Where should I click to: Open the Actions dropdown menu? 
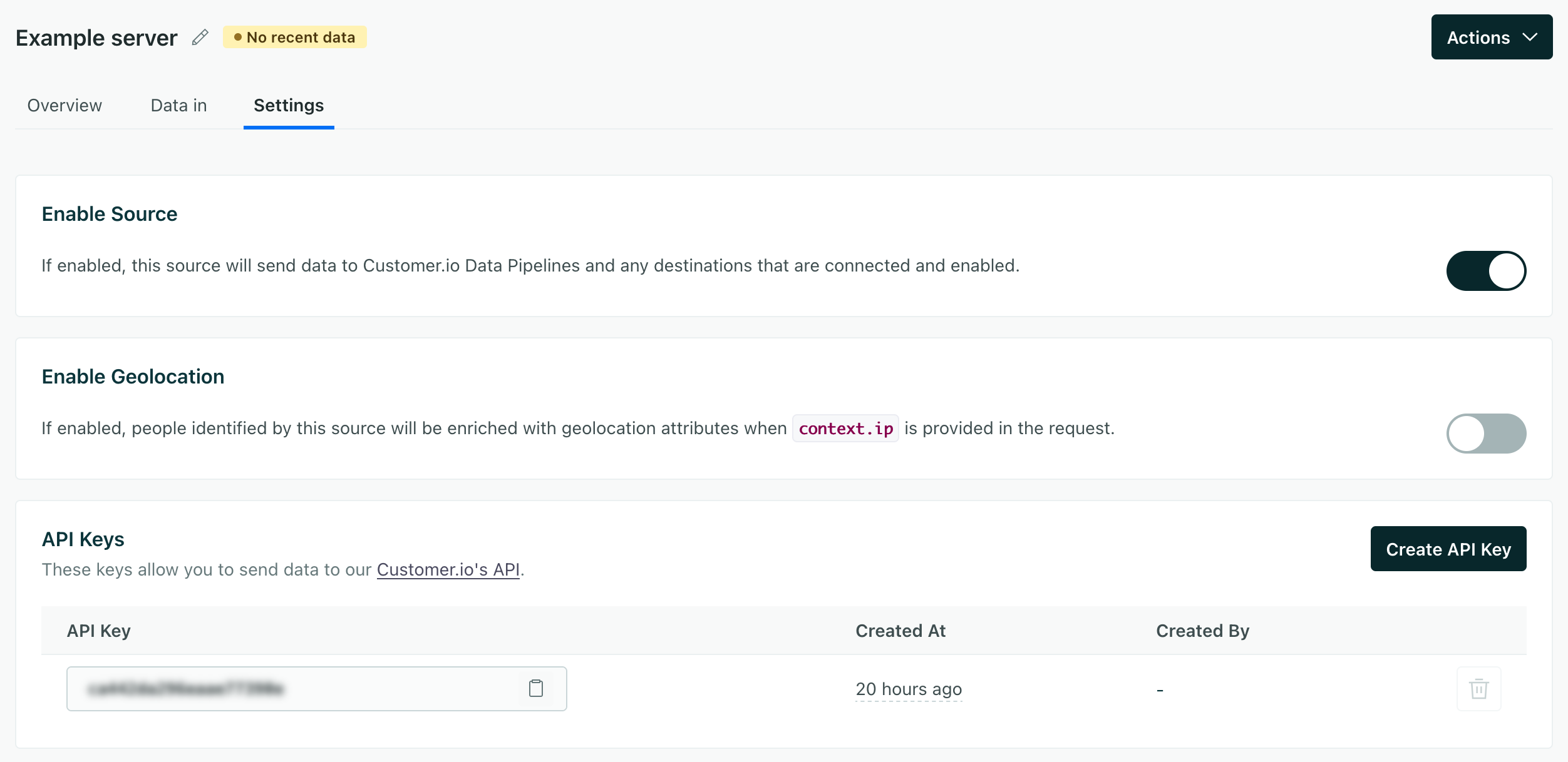[x=1492, y=38]
